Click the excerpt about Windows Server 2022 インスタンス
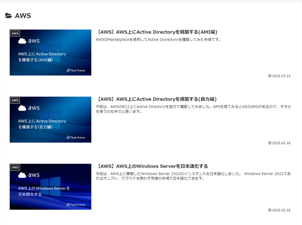 click(193, 176)
